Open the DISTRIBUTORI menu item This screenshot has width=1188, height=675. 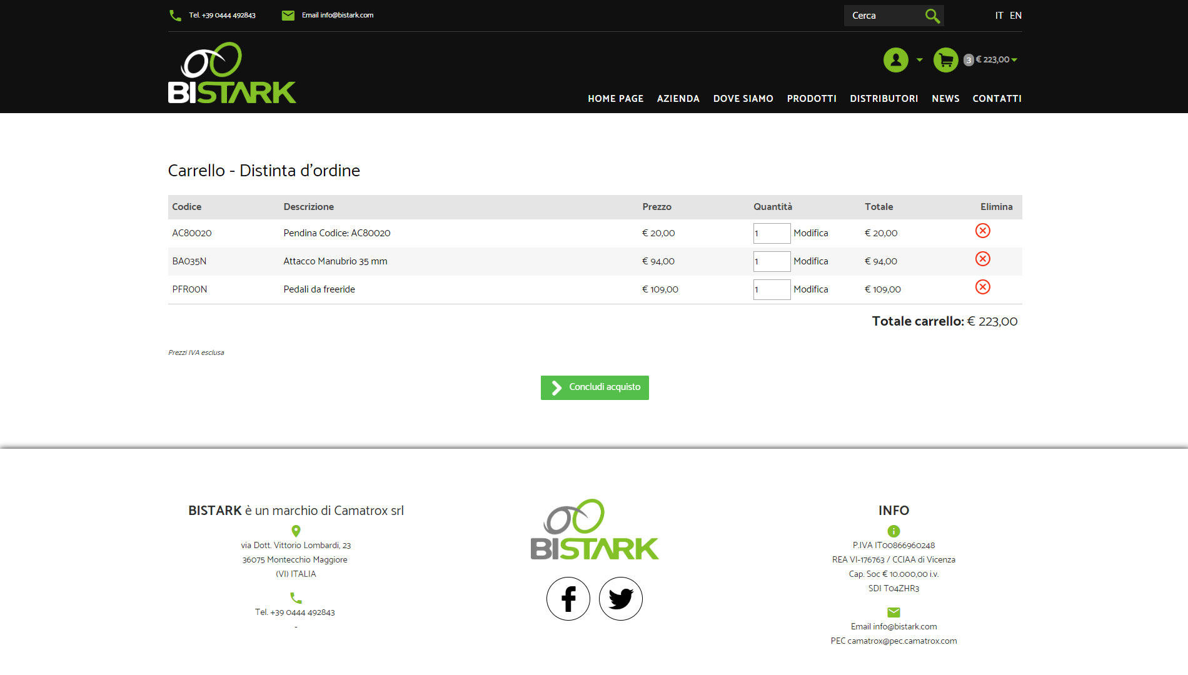883,99
